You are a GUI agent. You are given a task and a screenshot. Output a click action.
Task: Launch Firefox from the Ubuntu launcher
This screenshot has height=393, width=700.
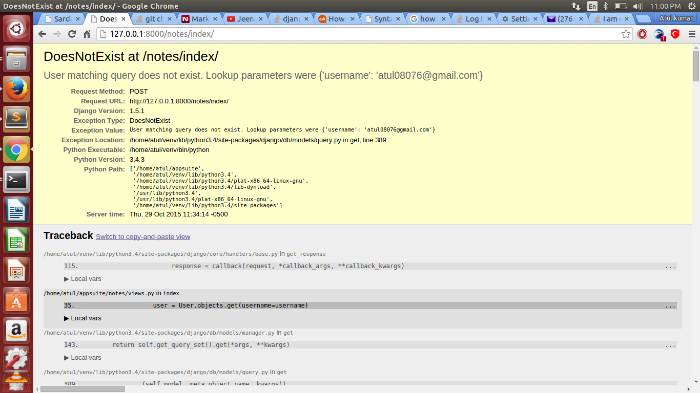pos(16,89)
